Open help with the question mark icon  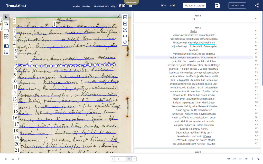coord(252,159)
